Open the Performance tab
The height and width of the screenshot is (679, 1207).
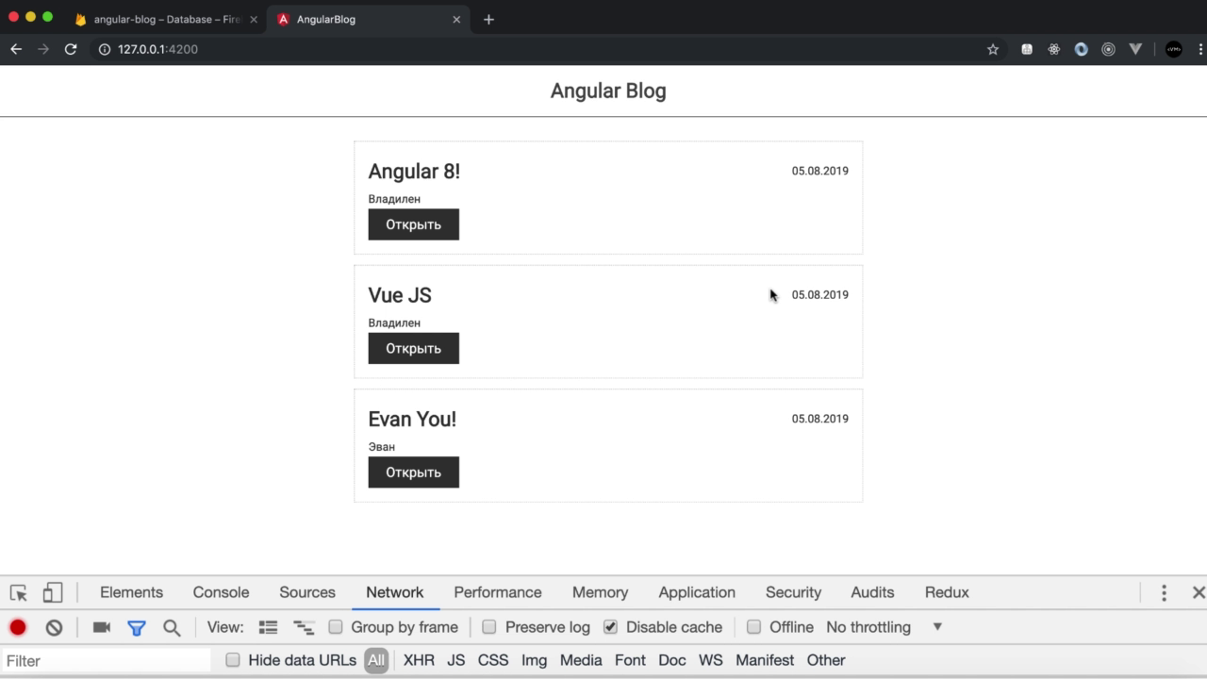tap(498, 592)
